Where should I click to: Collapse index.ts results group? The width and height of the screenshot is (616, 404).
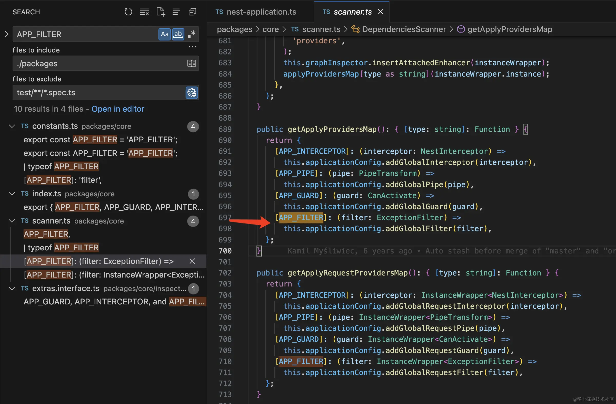coord(12,194)
